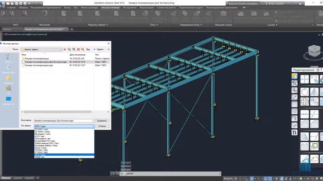Image resolution: width=323 pixels, height=181 pixels.
Task: Choose ACIS (*.sat) from file type list
Action: pyautogui.click(x=64, y=136)
